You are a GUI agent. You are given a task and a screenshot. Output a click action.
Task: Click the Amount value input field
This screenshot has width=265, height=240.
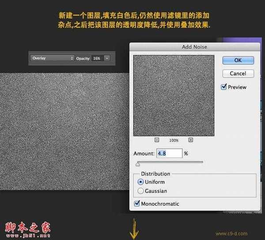pos(169,153)
